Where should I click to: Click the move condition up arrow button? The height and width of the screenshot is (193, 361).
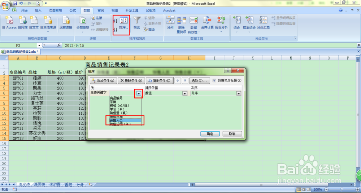(x=178, y=81)
